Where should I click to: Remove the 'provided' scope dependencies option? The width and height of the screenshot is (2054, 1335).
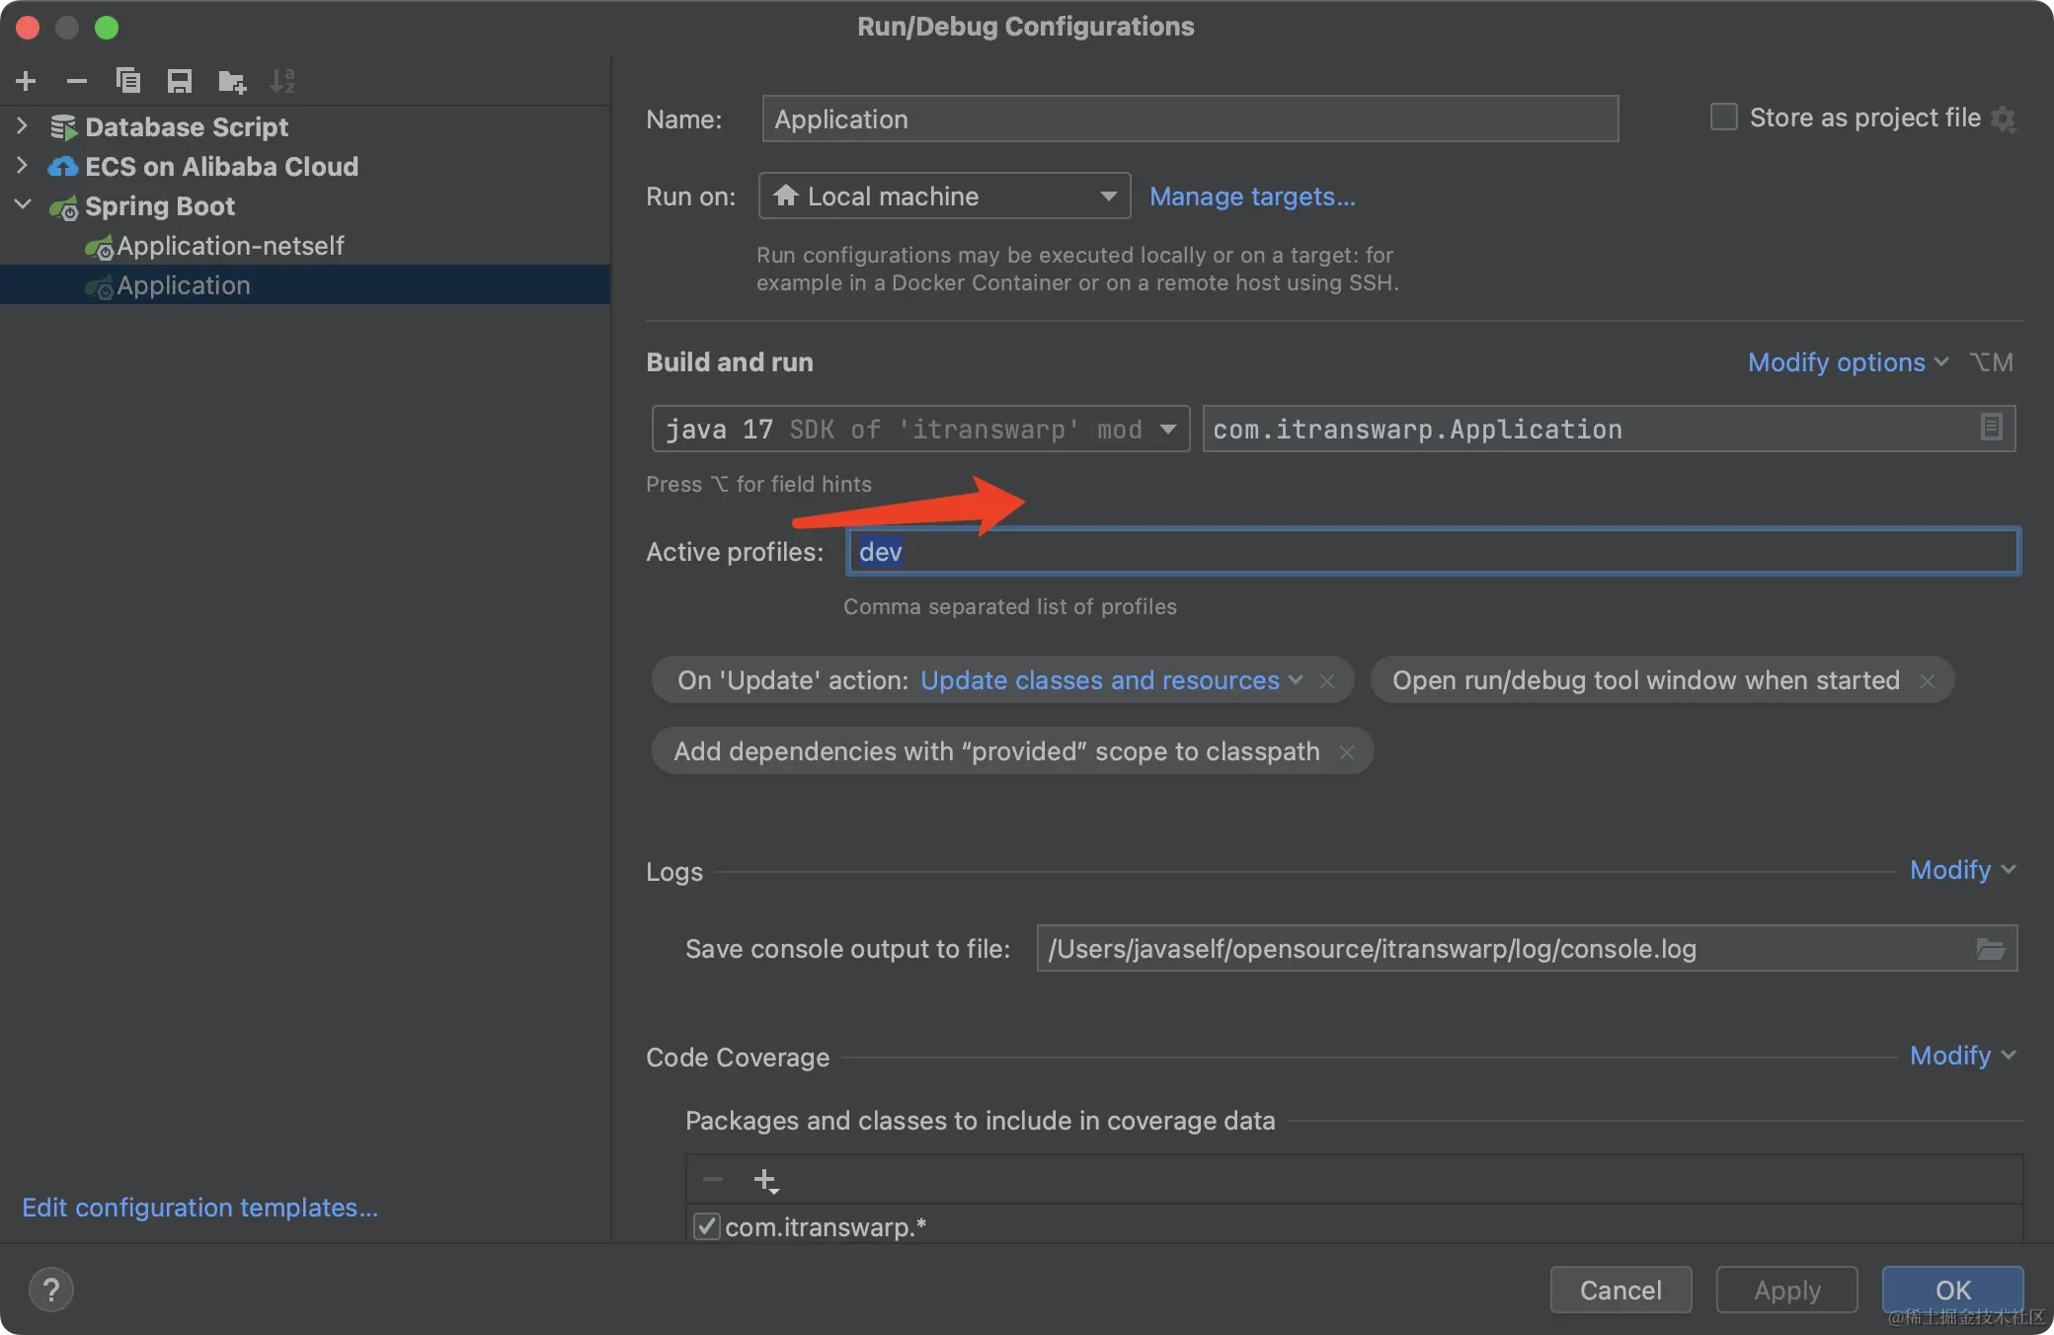click(1347, 752)
